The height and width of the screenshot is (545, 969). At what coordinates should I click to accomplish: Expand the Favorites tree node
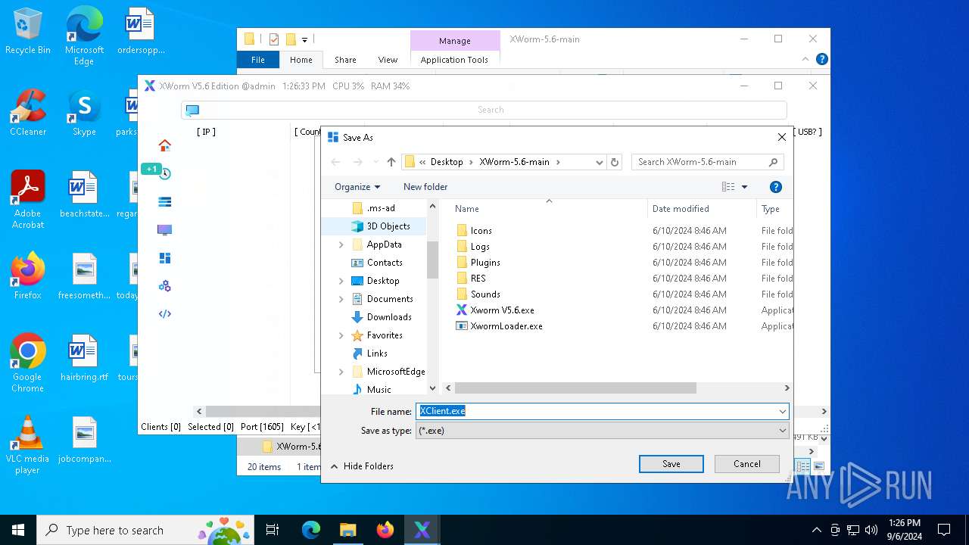click(x=341, y=335)
